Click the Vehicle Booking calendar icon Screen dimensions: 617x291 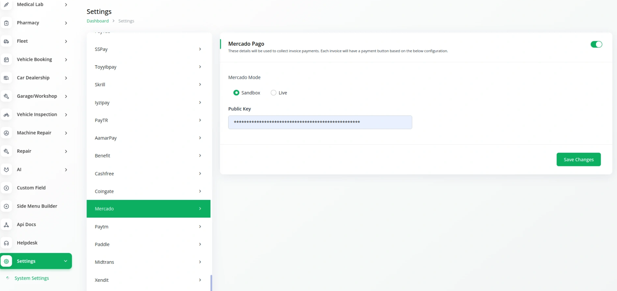[x=6, y=59]
